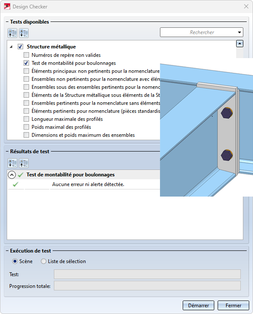Select 'Poids maximal des profilés' label
This screenshot has height=314, width=253.
click(x=61, y=127)
